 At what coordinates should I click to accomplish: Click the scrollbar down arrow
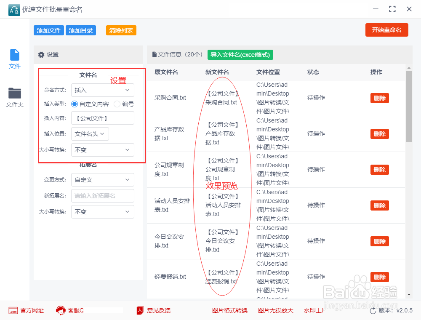(x=409, y=295)
